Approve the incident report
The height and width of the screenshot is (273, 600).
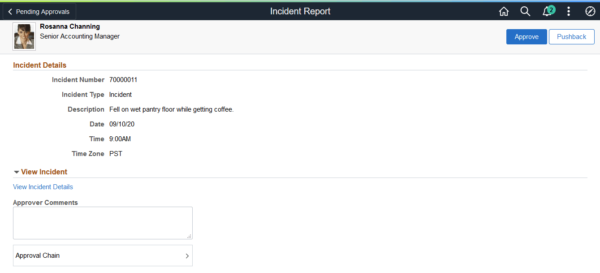click(x=526, y=36)
